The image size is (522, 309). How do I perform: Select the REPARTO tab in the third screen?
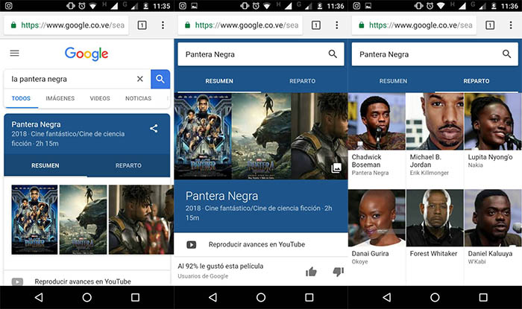pyautogui.click(x=477, y=81)
